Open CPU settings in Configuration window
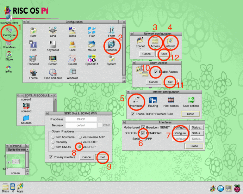The width and height of the screenshot is (243, 194). coord(53,32)
